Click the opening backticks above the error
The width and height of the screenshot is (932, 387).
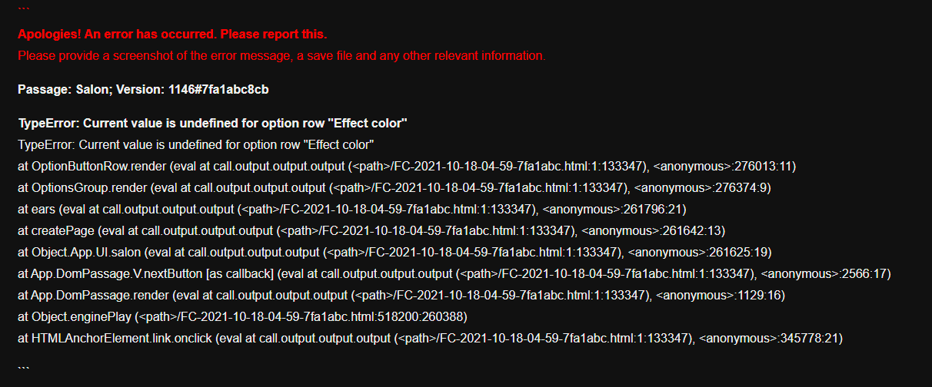[23, 6]
